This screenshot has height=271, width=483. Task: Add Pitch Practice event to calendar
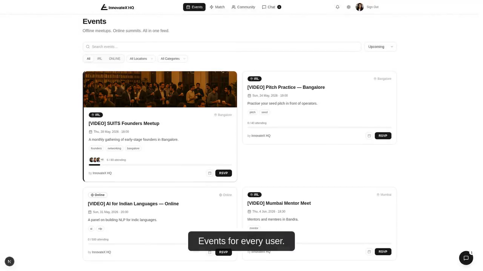coord(369,136)
